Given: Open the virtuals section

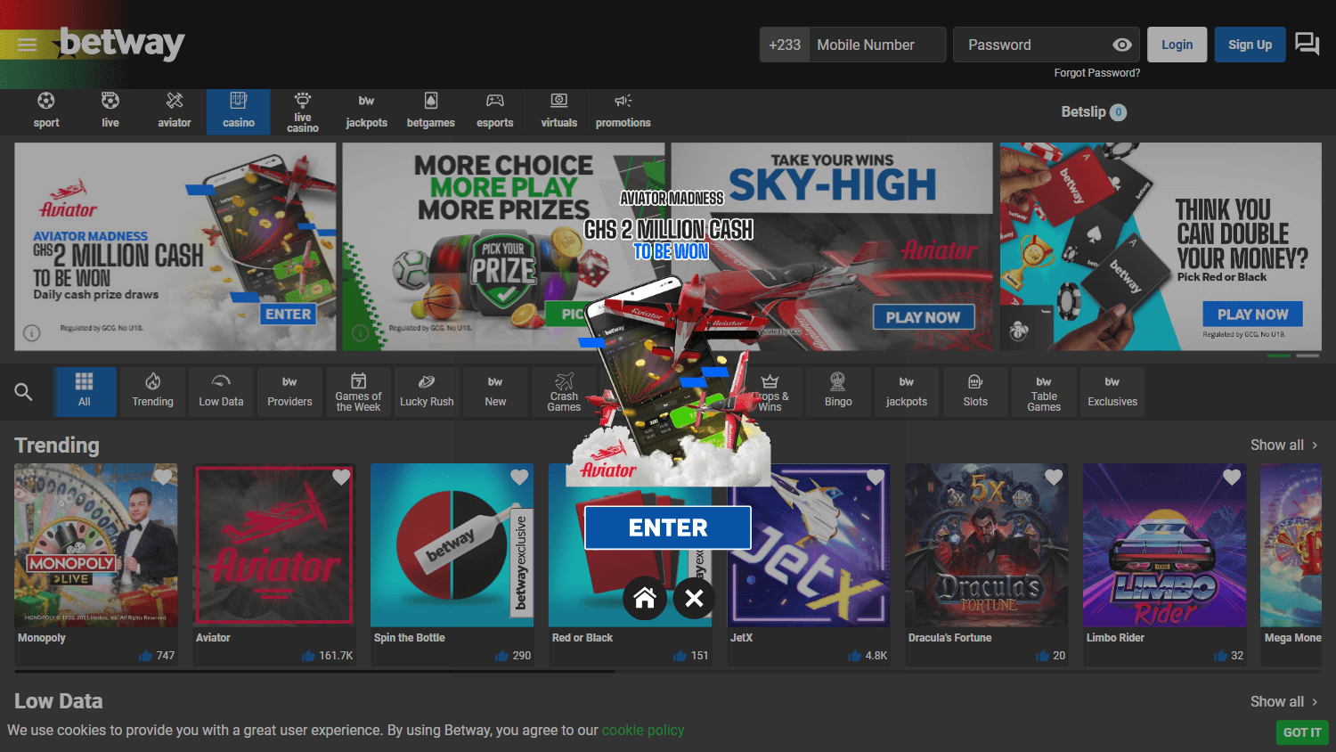Looking at the screenshot, I should pos(559,111).
